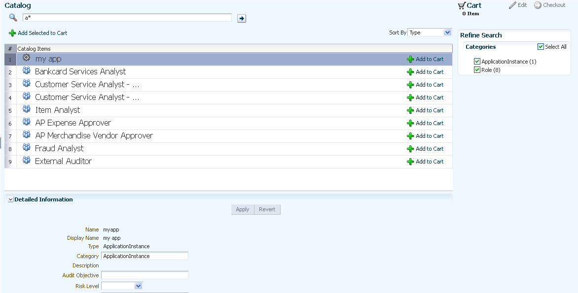578x293 pixels.
Task: Click role icon in row 4
Action: point(26,96)
